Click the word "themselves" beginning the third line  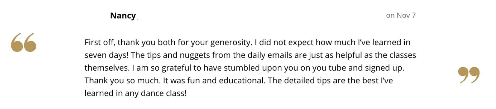[107, 68]
